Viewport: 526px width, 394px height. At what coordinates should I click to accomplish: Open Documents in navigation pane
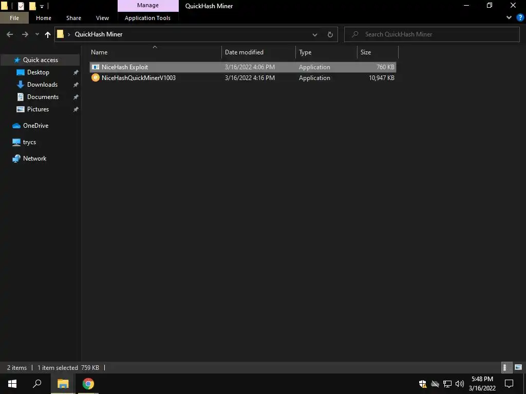pos(43,97)
